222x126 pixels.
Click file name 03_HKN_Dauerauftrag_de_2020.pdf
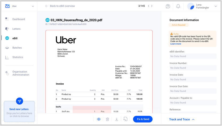pos(76,20)
